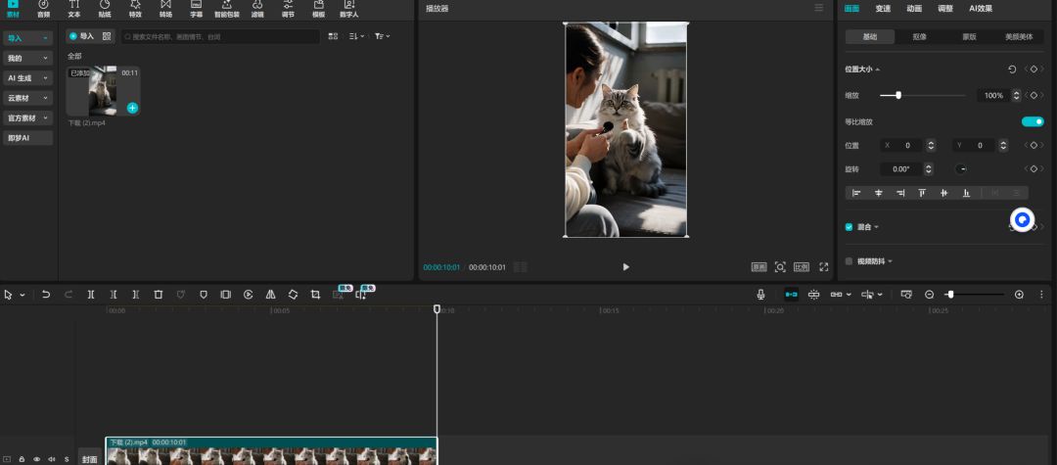This screenshot has height=465, width=1057.
Task: Open the 字幕 captions panel
Action: tap(196, 9)
